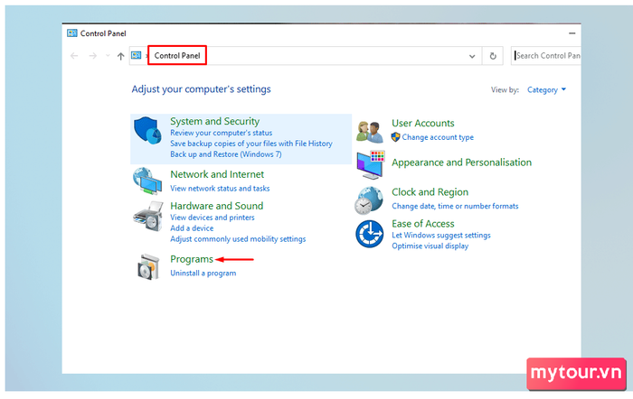Click Uninstall a program

(203, 274)
